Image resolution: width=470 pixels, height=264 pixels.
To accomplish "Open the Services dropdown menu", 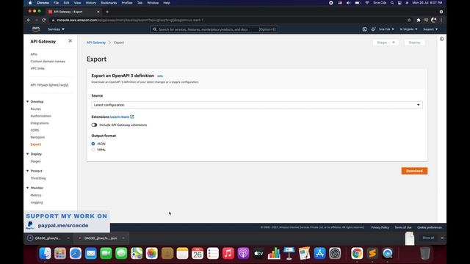I will [56, 29].
